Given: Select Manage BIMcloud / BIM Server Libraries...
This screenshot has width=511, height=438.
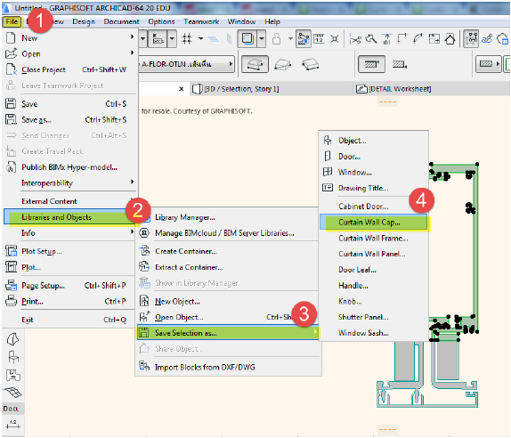Looking at the screenshot, I should click(228, 233).
